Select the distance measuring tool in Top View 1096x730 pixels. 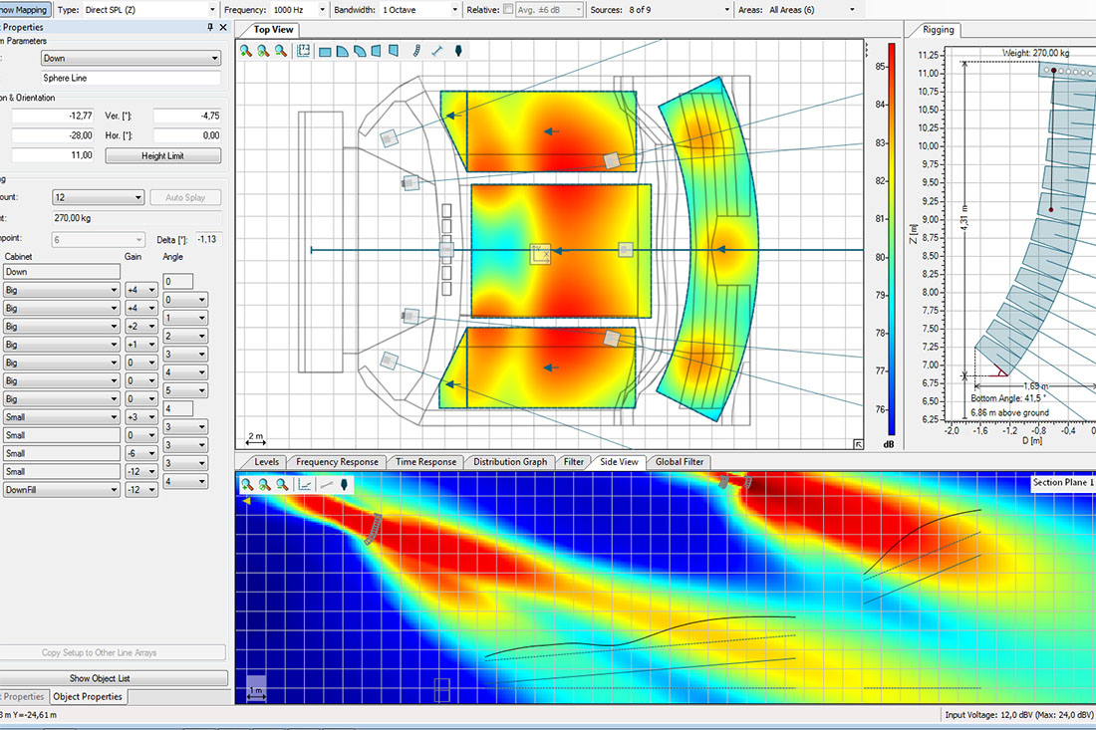(x=436, y=51)
